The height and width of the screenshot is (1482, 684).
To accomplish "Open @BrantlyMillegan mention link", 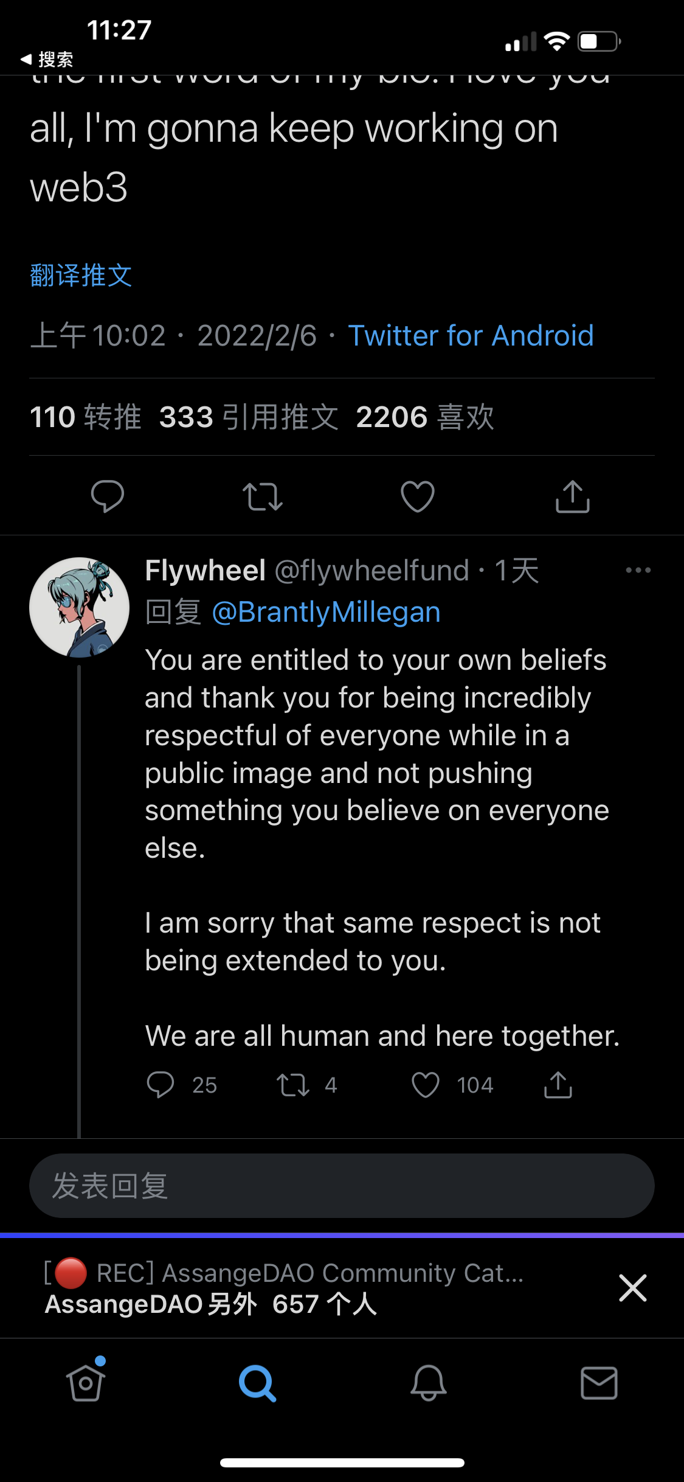I will 326,612.
